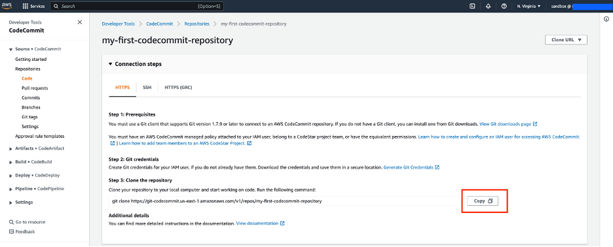Image resolution: width=613 pixels, height=247 pixels.
Task: Open the info panel icon at right edge
Action: coord(606,19)
